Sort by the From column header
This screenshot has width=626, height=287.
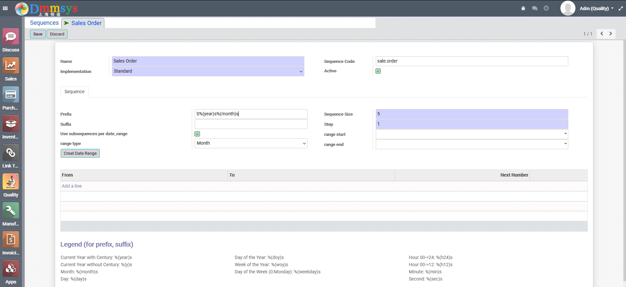tap(144, 175)
